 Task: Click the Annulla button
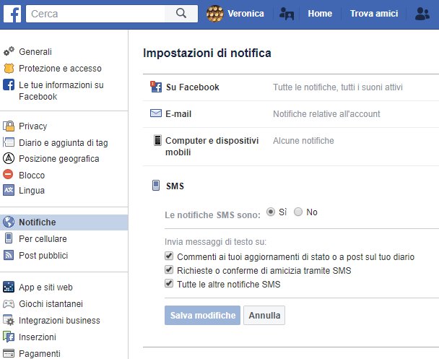click(x=264, y=316)
